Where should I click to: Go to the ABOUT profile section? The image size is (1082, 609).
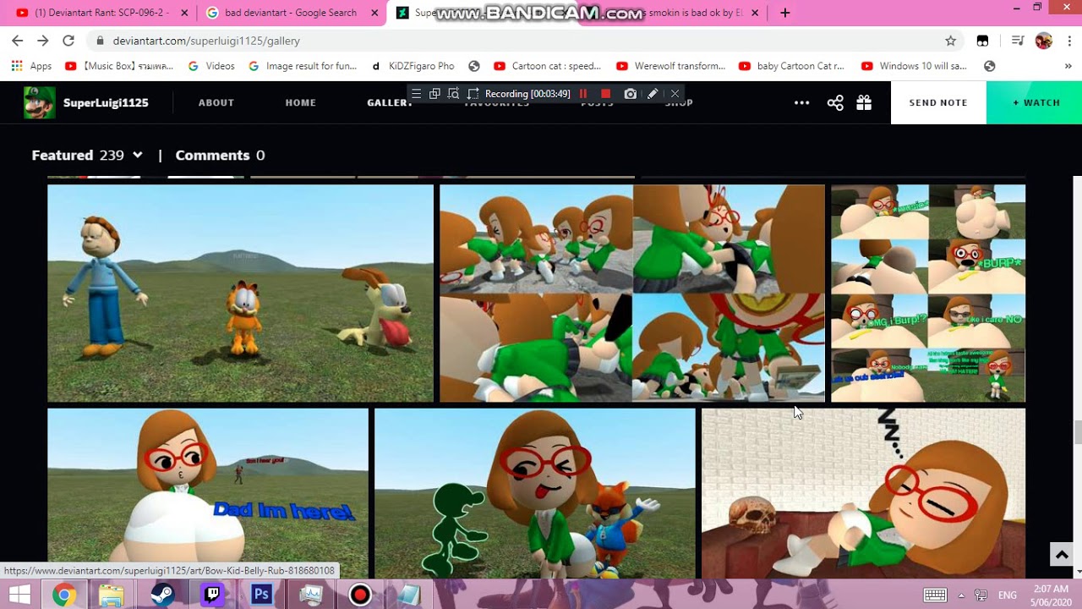coord(216,102)
